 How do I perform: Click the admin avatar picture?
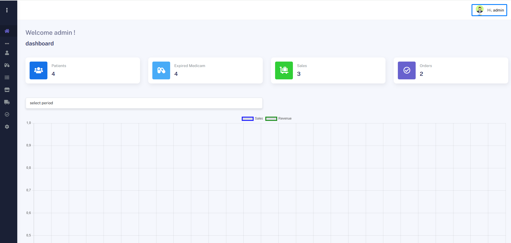click(x=480, y=10)
